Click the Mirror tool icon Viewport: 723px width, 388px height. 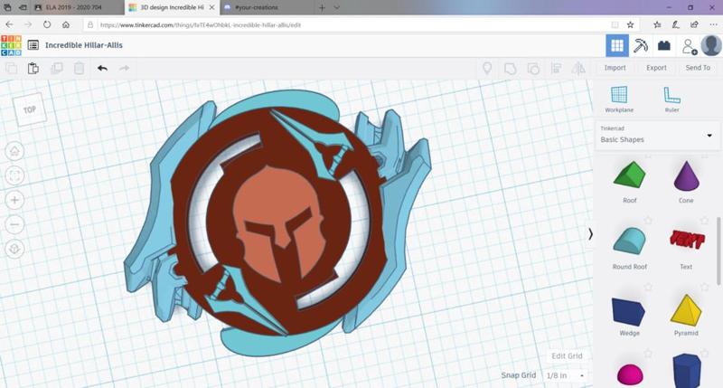[x=578, y=69]
